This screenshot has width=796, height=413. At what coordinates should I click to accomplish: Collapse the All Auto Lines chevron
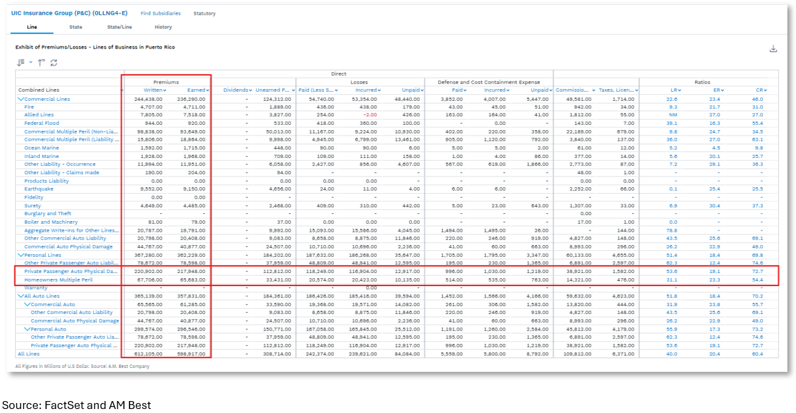(x=21, y=296)
